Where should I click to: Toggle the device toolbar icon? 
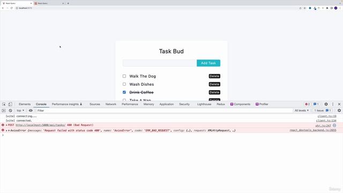pos(10,105)
